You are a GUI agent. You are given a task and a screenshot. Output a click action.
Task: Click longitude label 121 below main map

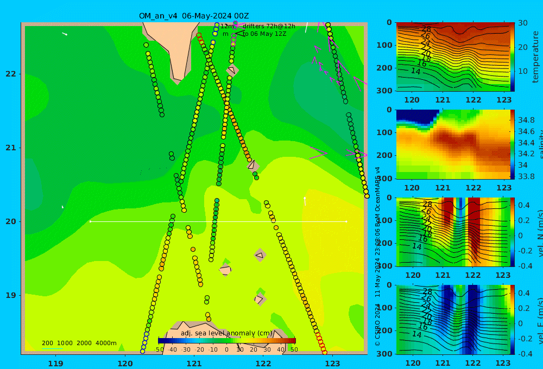194,364
